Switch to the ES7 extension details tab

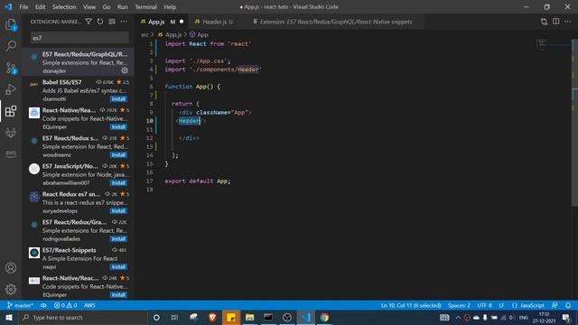tap(335, 22)
